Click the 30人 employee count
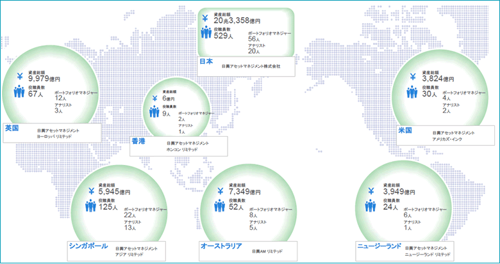 tap(430, 94)
